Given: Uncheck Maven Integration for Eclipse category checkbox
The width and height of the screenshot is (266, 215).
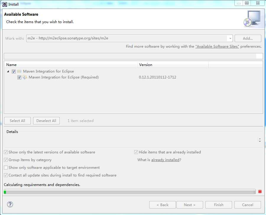Looking at the screenshot, I should [14, 71].
